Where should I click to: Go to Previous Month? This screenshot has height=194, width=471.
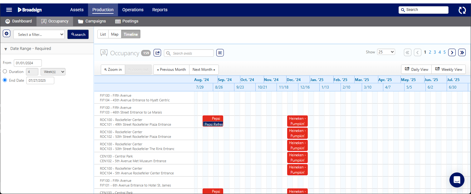(x=171, y=70)
